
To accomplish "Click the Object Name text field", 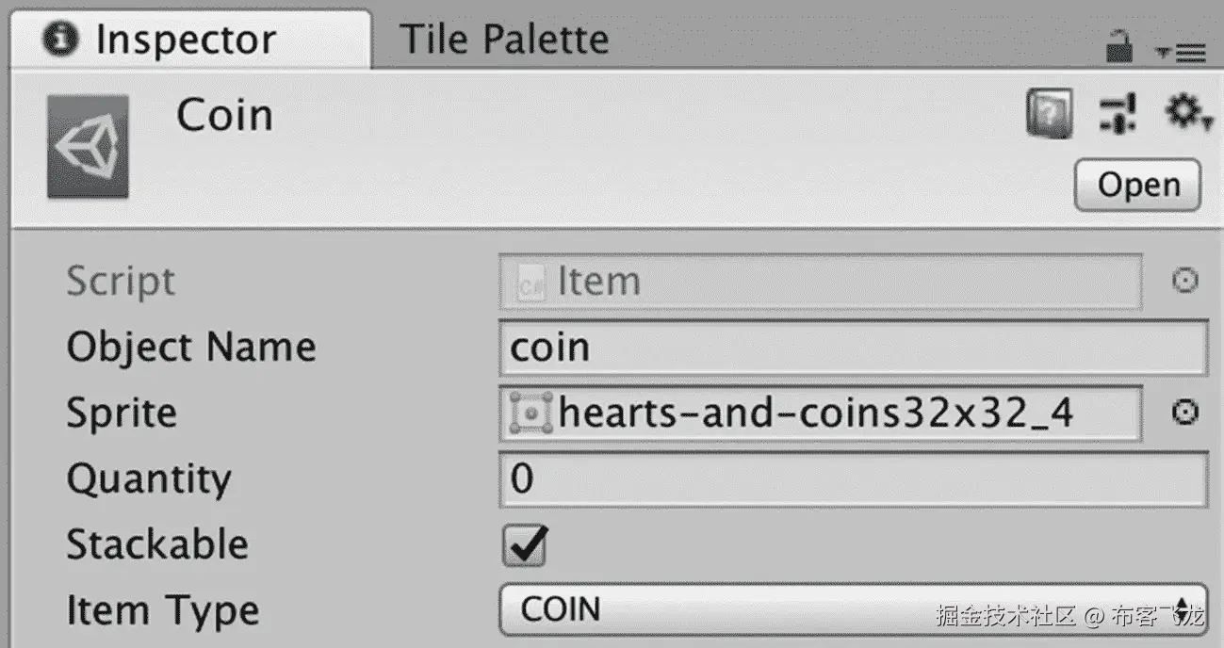I will click(853, 348).
